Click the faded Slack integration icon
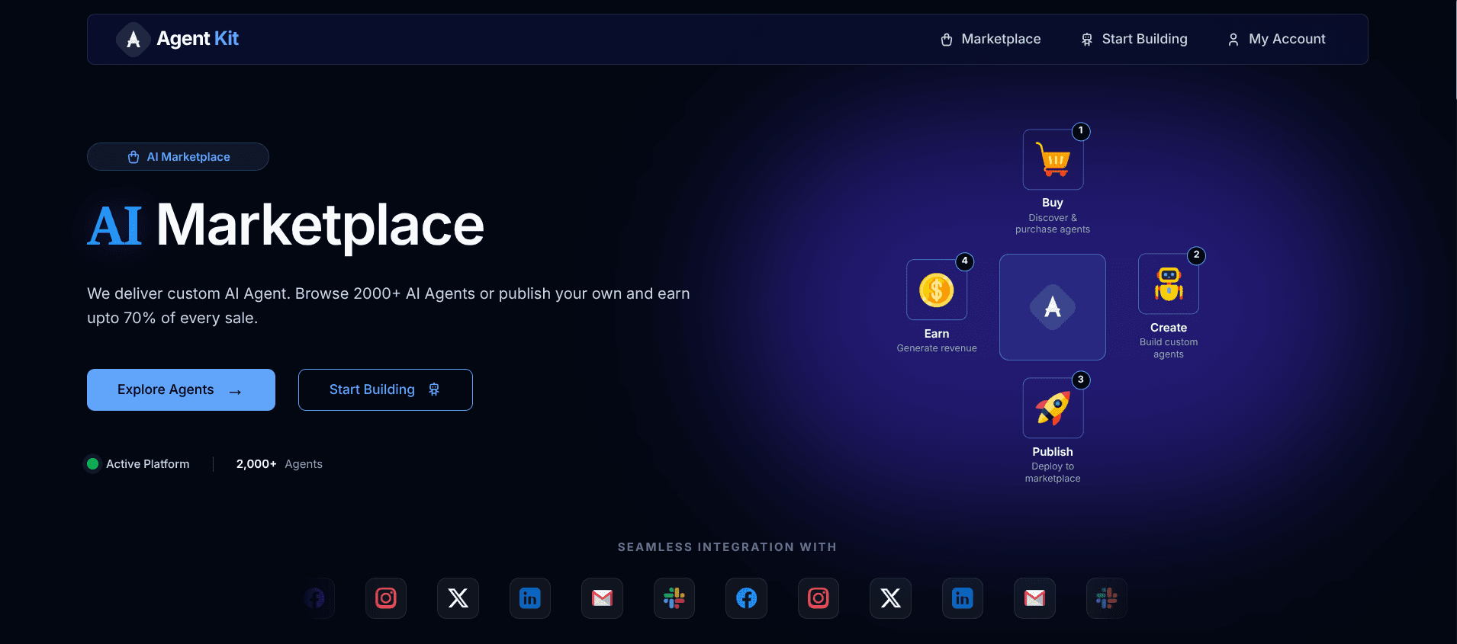The image size is (1457, 644). tap(1107, 598)
